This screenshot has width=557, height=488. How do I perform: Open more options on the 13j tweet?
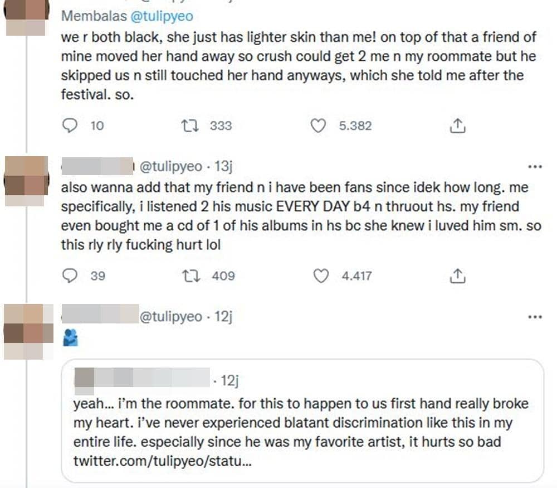coord(534,167)
